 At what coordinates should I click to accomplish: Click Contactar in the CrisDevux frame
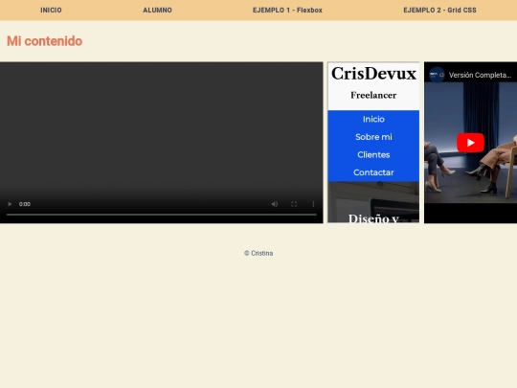click(373, 172)
